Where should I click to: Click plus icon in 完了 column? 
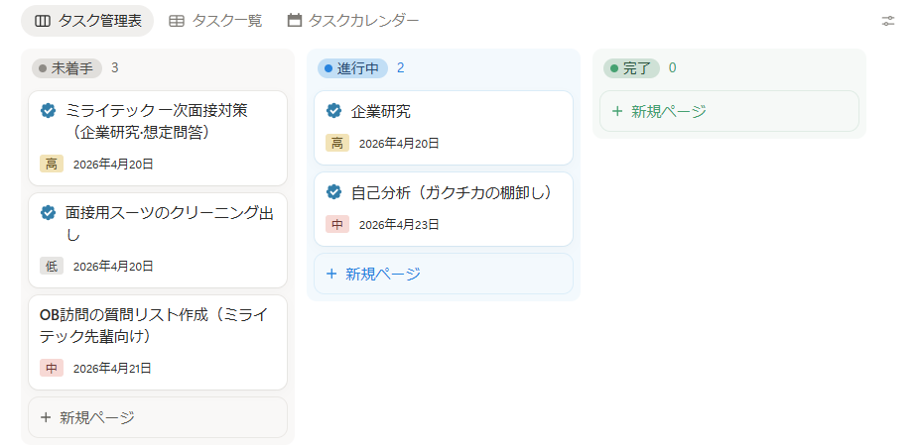coord(617,111)
